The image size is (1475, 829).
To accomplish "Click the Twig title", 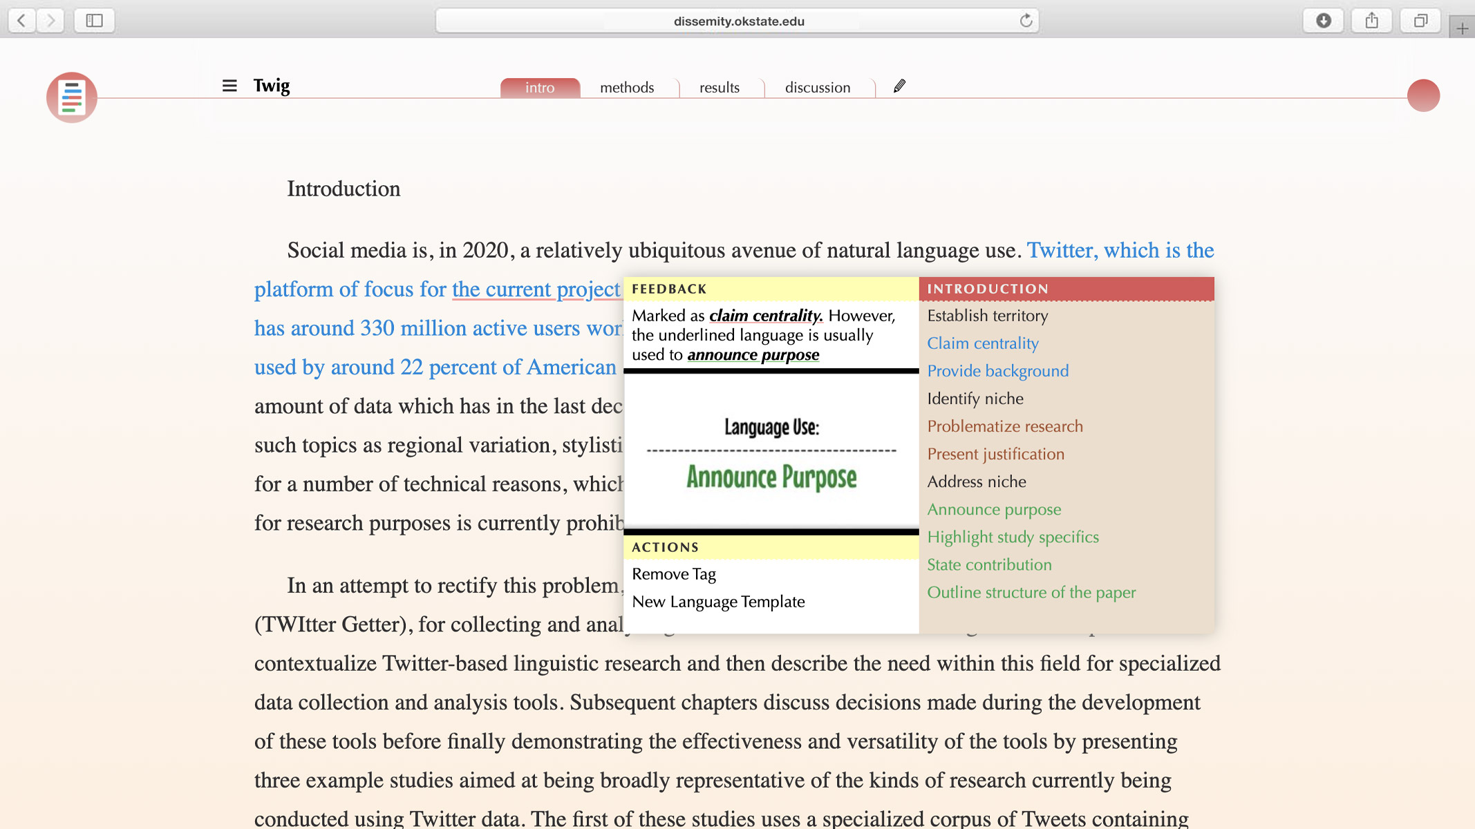I will pos(272,86).
